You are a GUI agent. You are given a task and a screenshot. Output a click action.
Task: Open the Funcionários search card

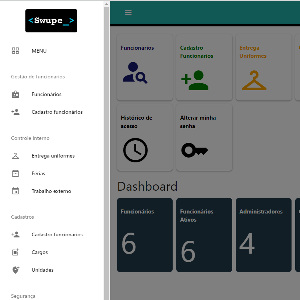pos(145,67)
